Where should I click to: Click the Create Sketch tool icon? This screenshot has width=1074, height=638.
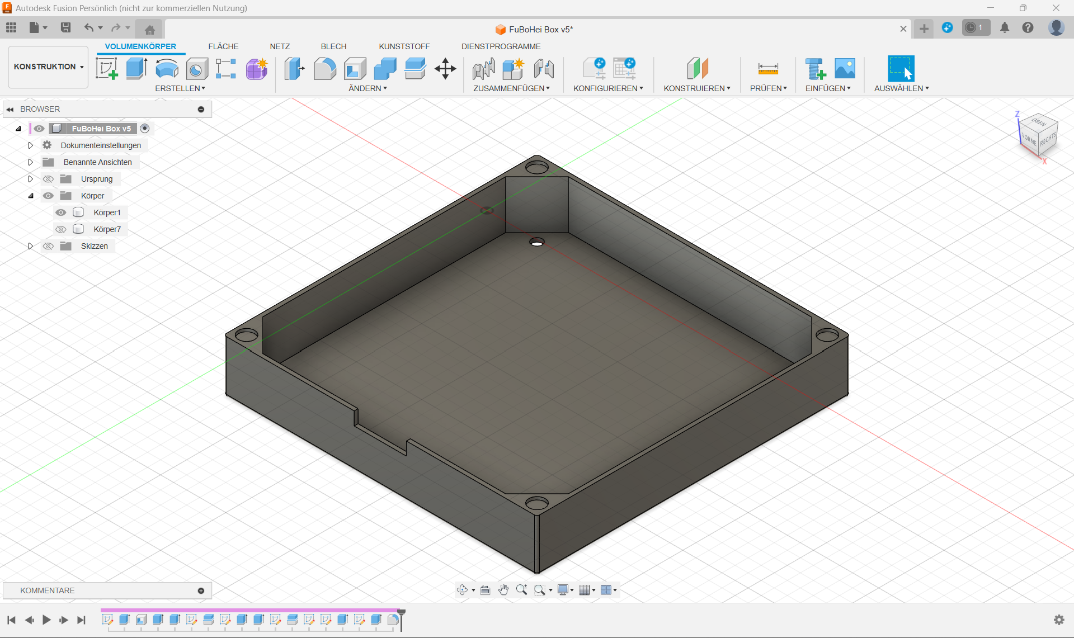pos(107,69)
